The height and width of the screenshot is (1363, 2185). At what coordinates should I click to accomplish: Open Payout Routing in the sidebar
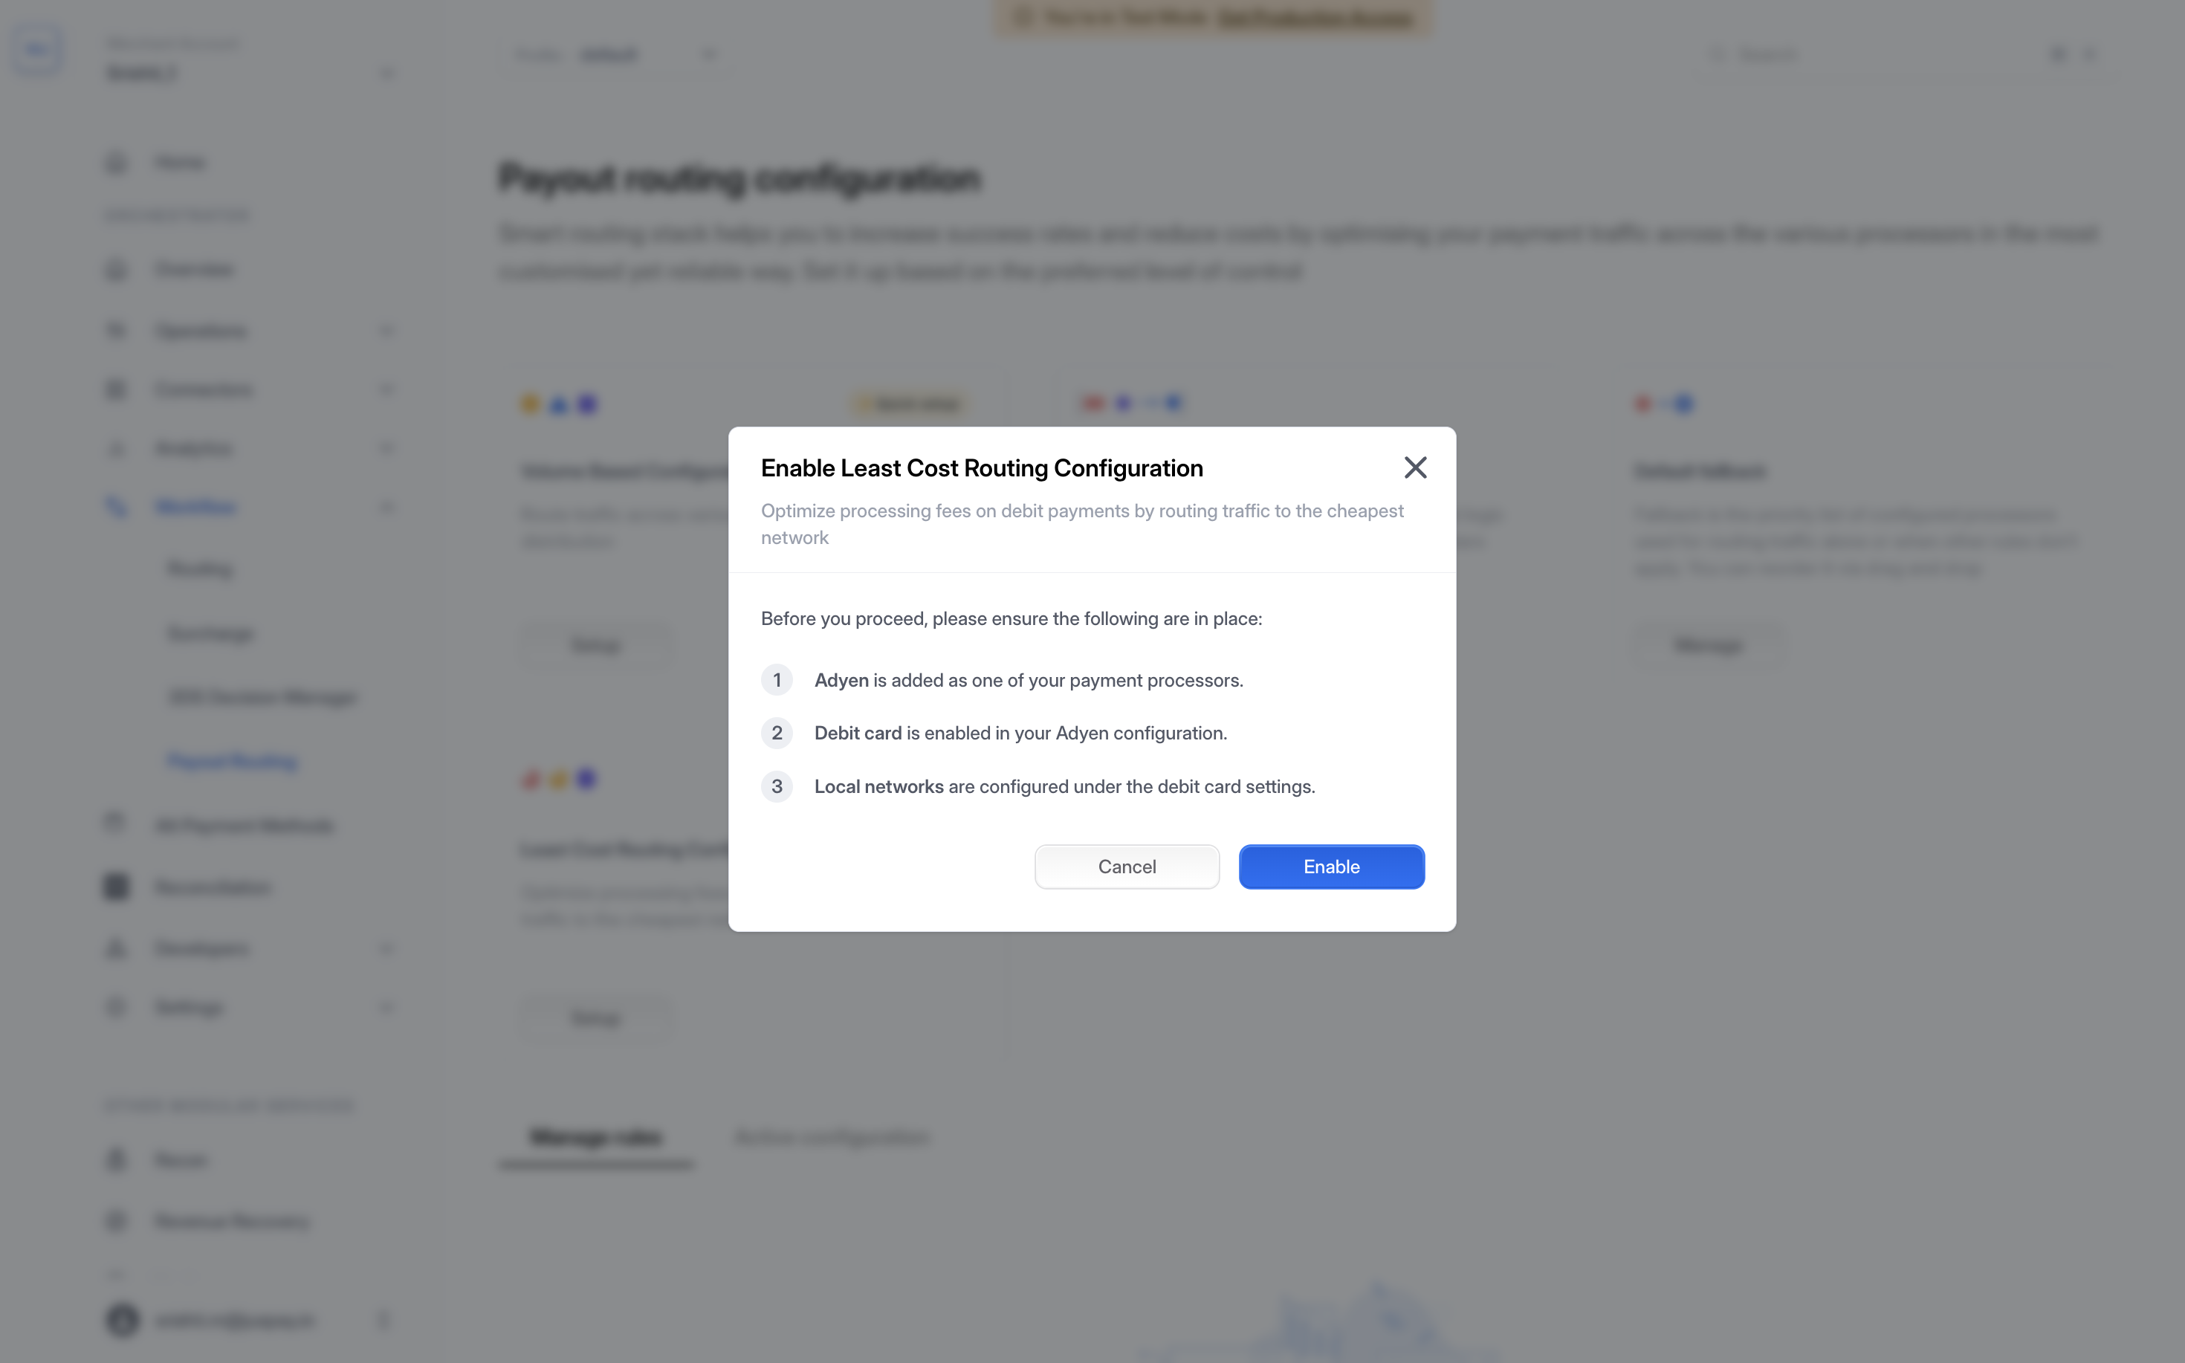(233, 762)
